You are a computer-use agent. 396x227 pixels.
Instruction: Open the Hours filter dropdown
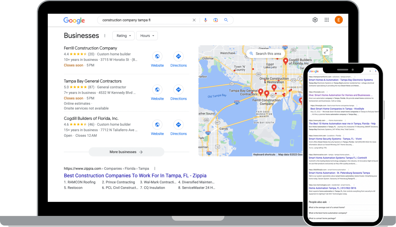pos(147,36)
